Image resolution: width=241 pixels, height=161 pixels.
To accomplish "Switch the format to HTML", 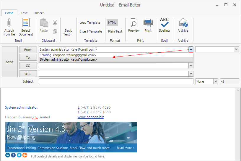I will [112, 22].
